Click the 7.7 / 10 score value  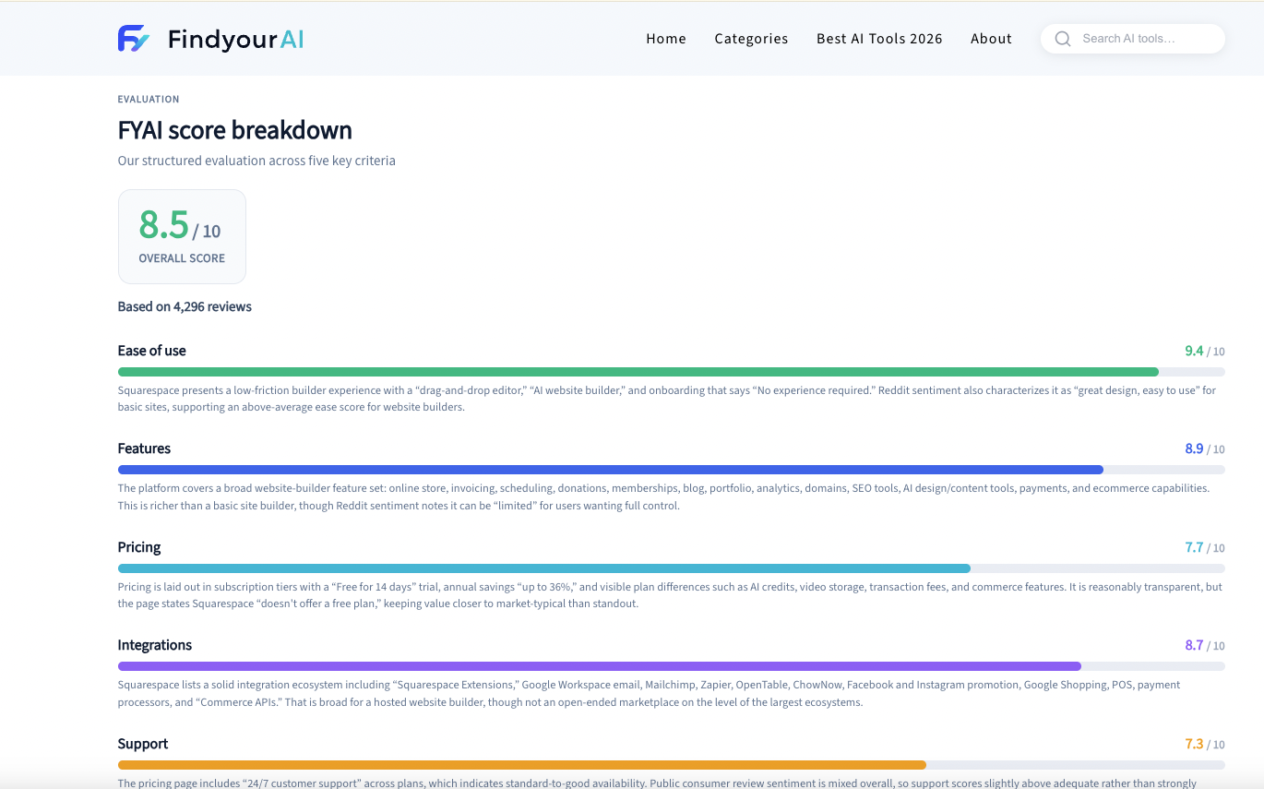coord(1205,547)
